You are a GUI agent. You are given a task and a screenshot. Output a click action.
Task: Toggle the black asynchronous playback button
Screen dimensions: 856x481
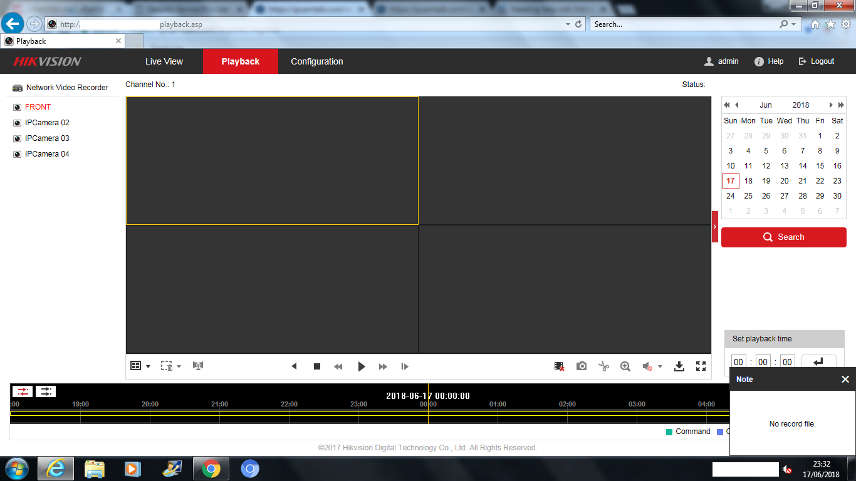coord(46,391)
